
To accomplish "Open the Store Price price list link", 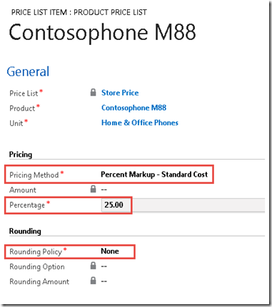I will tap(120, 93).
